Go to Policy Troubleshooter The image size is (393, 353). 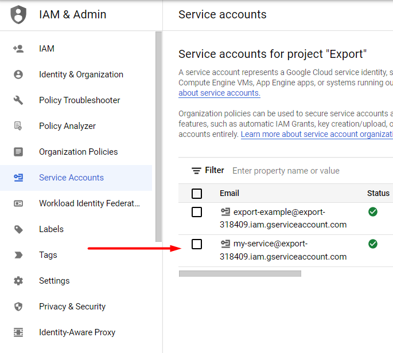coord(76,100)
